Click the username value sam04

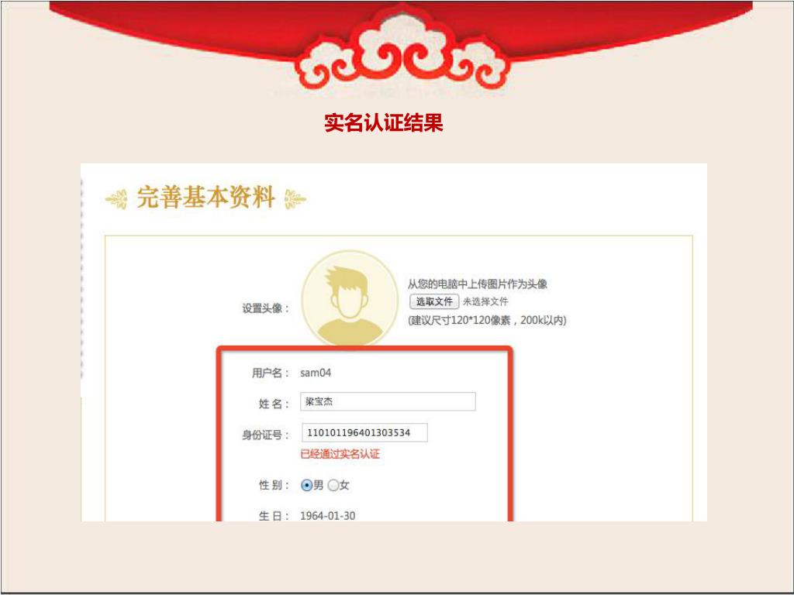coord(316,373)
